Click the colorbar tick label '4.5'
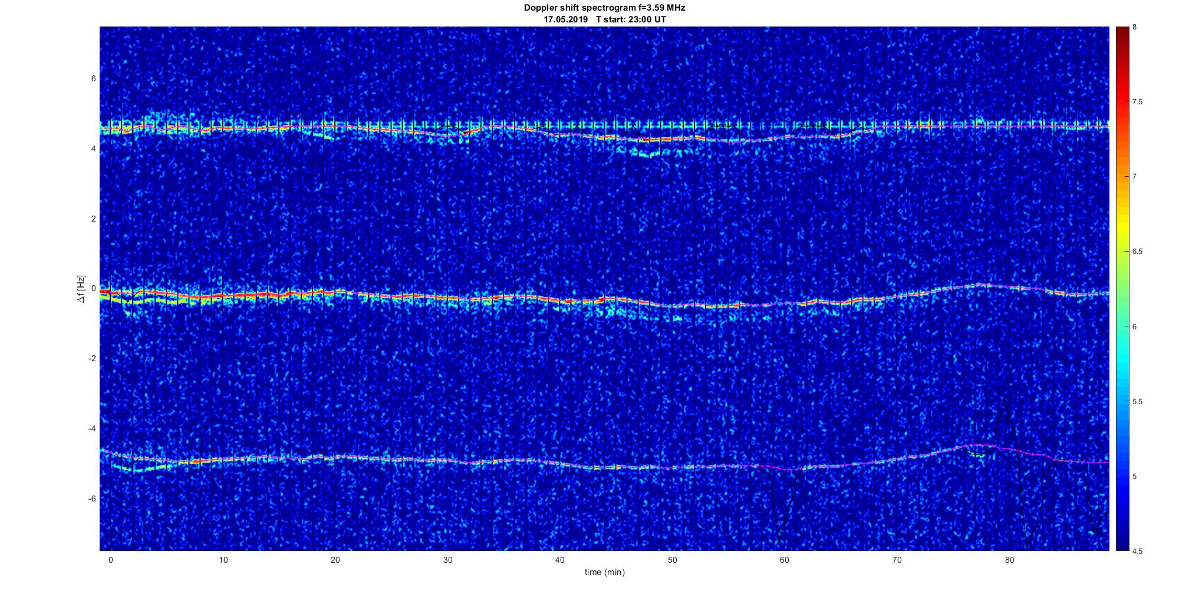Image resolution: width=1179 pixels, height=591 pixels. 1137,551
